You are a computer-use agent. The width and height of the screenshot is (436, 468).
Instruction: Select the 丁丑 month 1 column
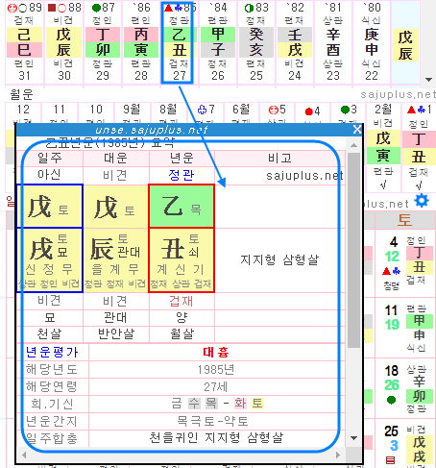[419, 147]
